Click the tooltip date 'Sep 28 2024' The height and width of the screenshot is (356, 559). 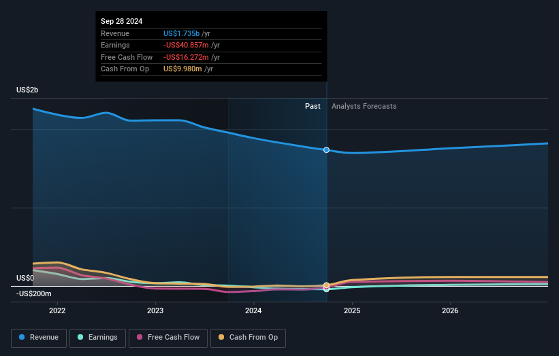click(x=122, y=21)
